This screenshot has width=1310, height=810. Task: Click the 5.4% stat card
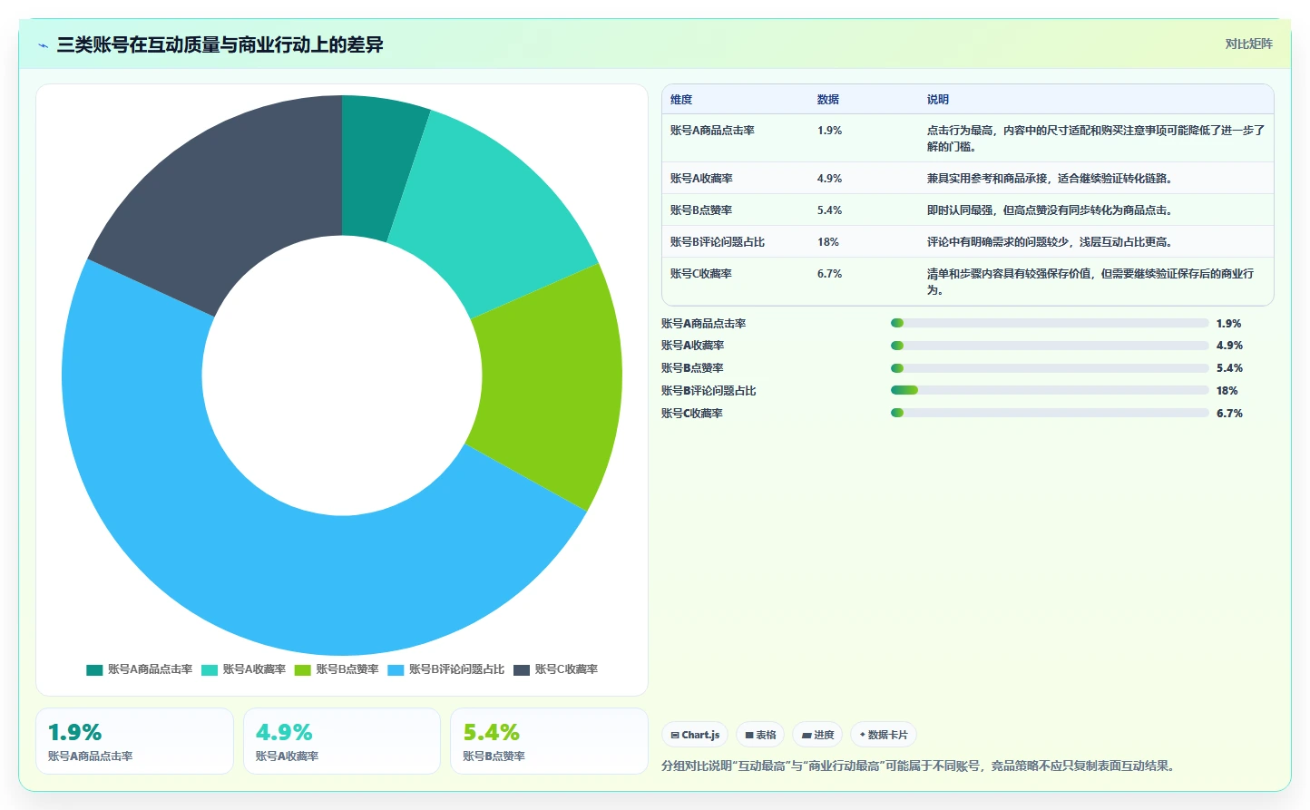[x=549, y=741]
